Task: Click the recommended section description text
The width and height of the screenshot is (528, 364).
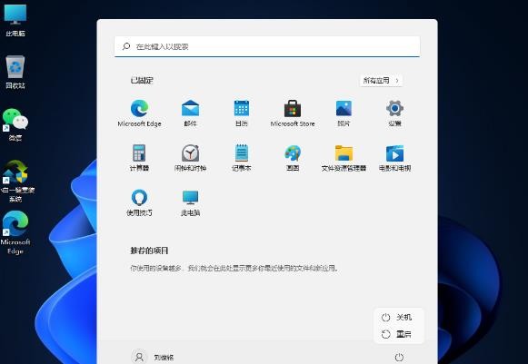Action: [234, 268]
